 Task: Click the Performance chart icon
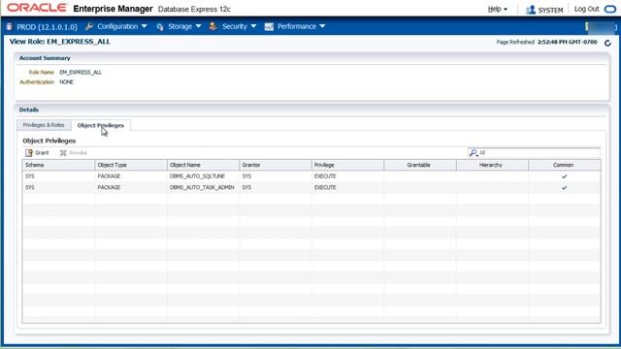269,26
